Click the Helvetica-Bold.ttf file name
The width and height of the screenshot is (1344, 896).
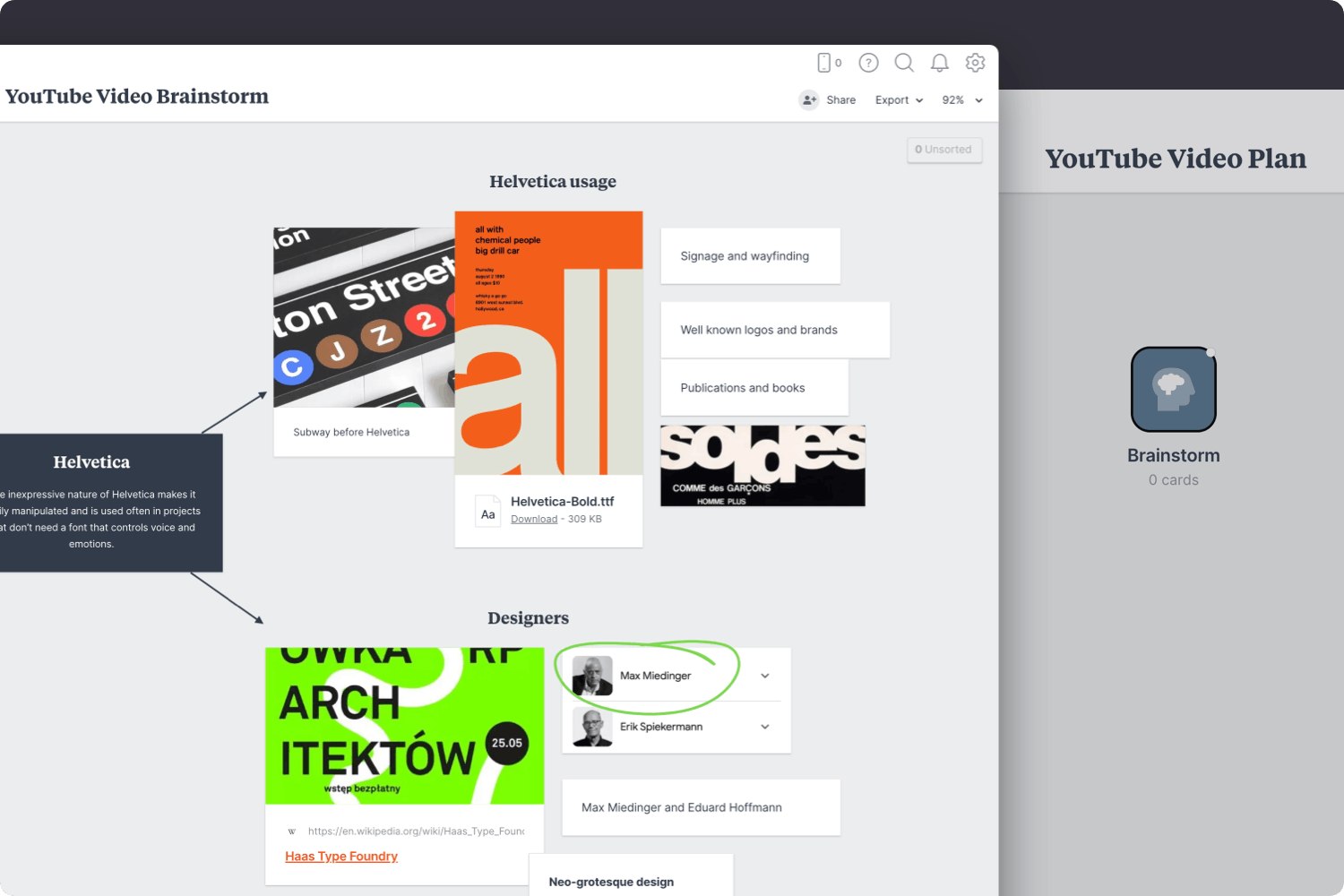coord(563,502)
